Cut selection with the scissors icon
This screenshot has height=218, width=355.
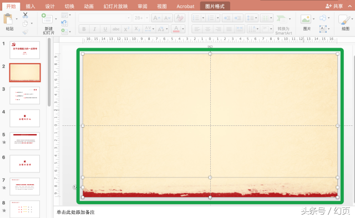click(25, 15)
